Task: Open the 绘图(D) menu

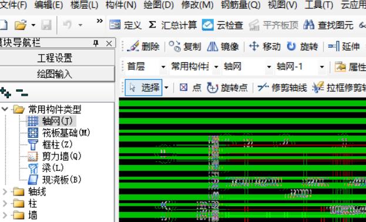Action: coord(159,5)
